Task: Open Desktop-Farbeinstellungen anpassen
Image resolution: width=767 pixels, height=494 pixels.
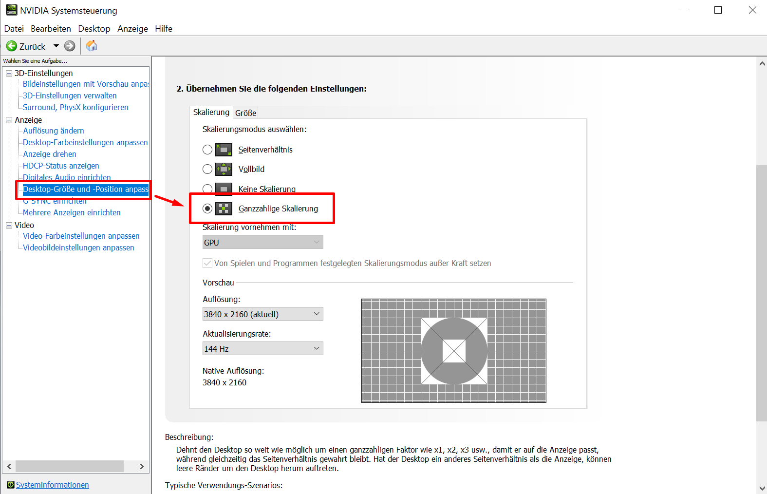Action: [x=85, y=142]
